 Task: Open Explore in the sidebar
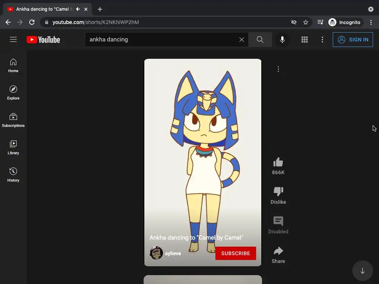click(x=13, y=93)
